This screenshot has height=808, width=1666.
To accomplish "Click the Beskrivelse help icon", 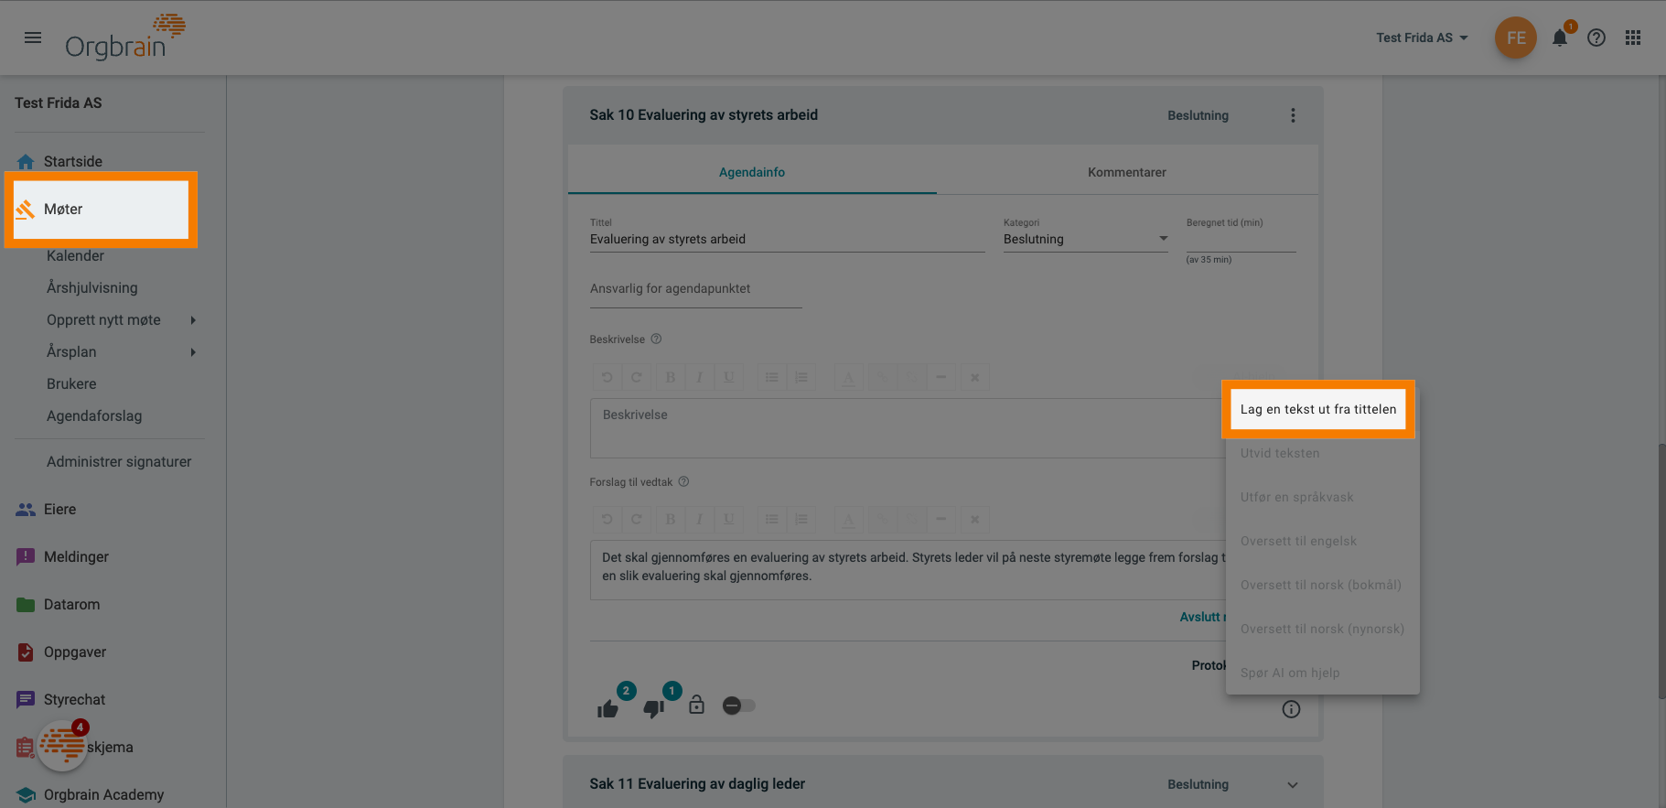I will coord(656,339).
